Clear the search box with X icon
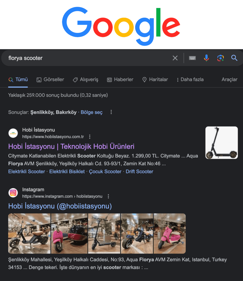The image size is (243, 281). (x=175, y=58)
